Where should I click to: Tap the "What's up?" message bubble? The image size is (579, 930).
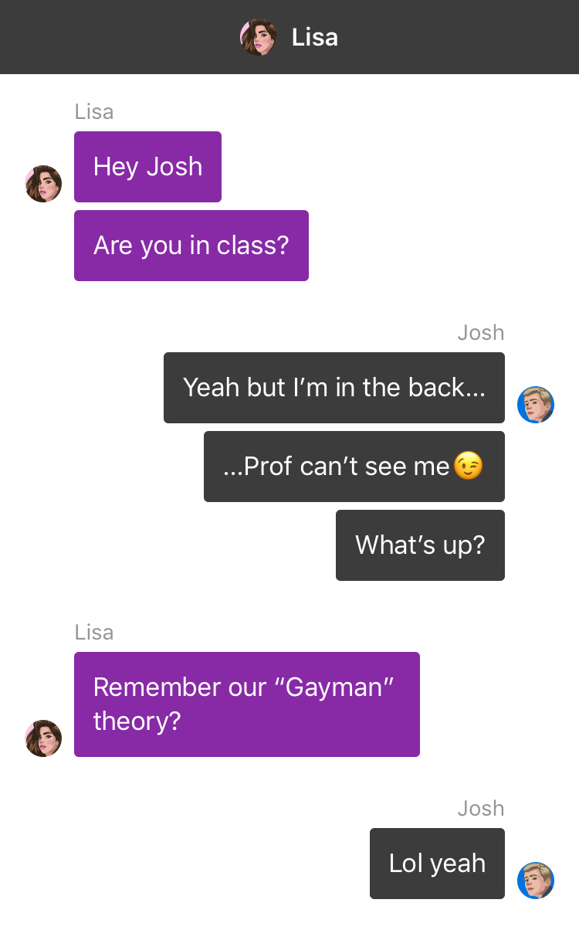tap(420, 545)
